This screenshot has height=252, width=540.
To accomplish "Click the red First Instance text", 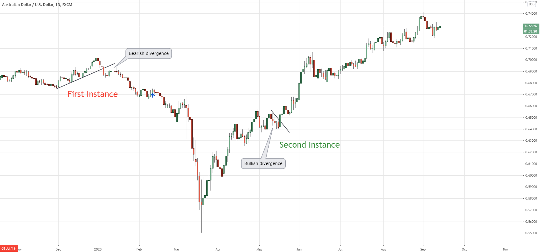I will click(92, 94).
